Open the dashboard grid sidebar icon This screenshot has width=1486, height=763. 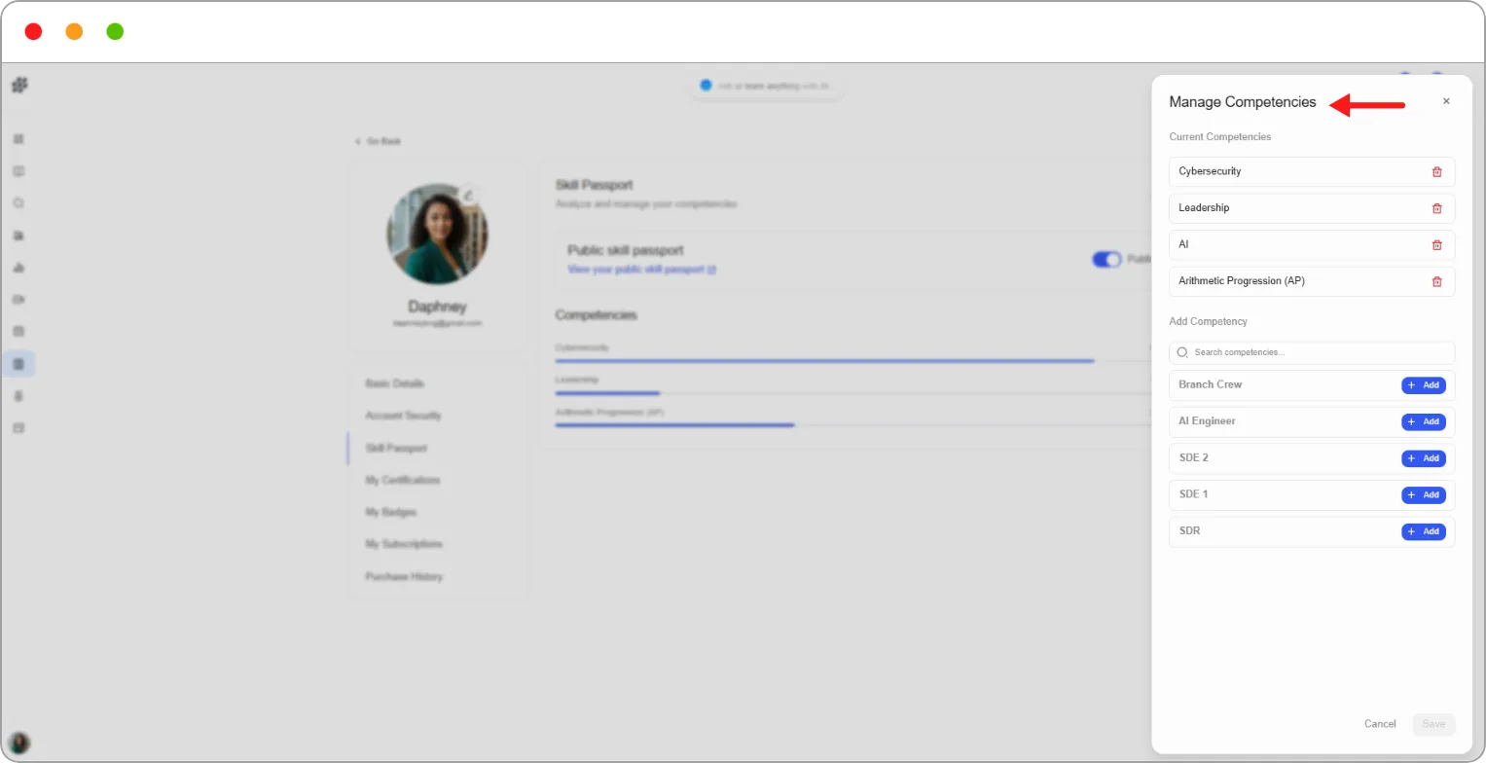[18, 139]
